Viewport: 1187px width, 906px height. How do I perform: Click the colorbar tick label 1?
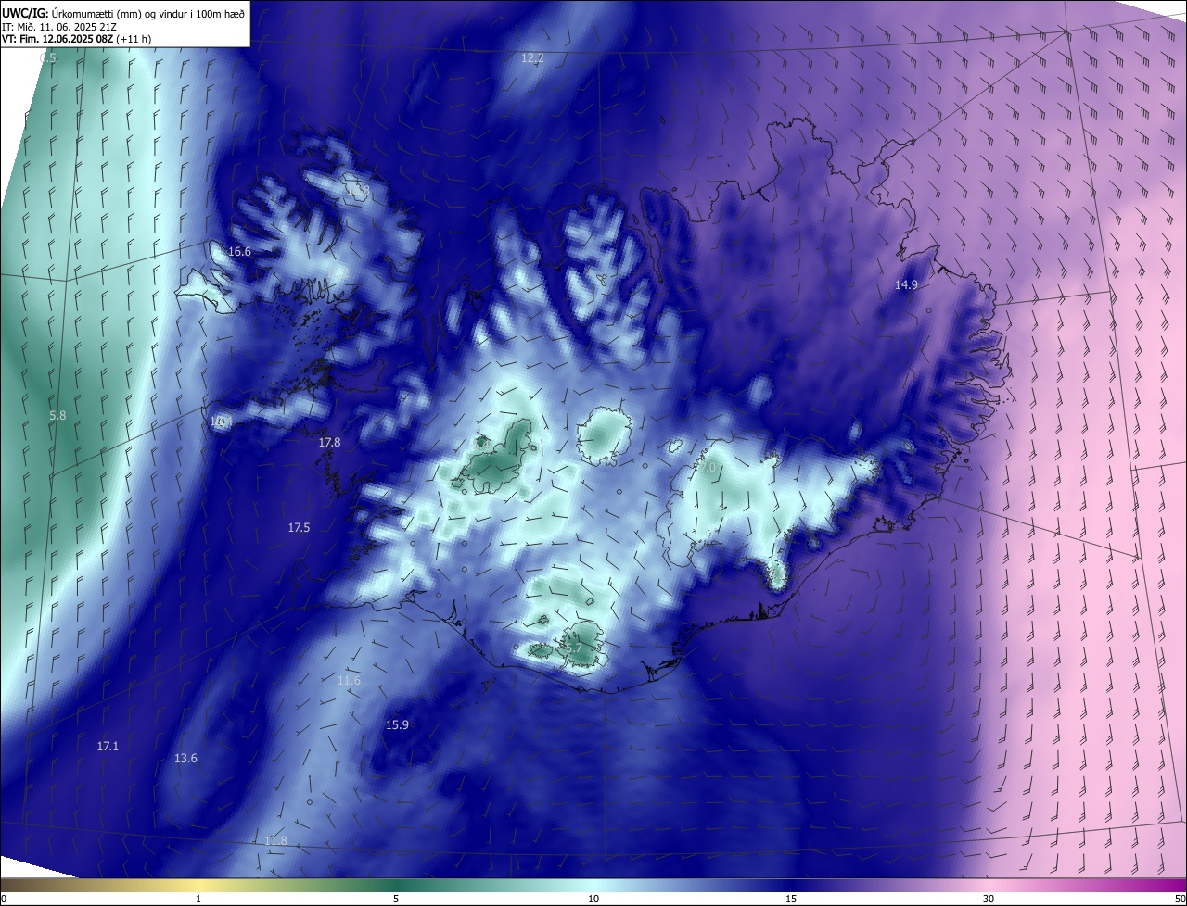[x=198, y=899]
